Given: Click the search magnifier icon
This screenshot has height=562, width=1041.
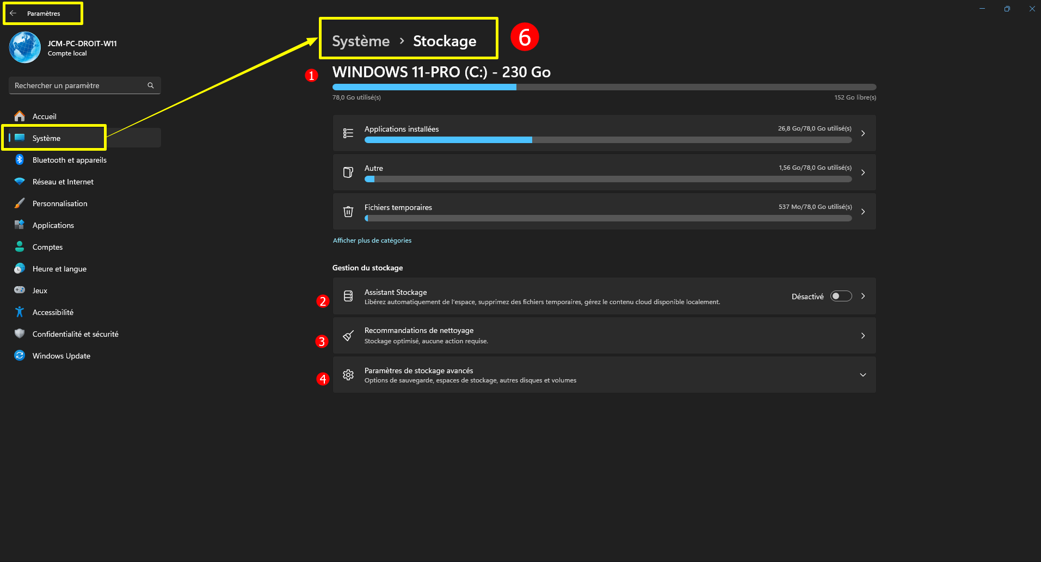Looking at the screenshot, I should pyautogui.click(x=151, y=85).
